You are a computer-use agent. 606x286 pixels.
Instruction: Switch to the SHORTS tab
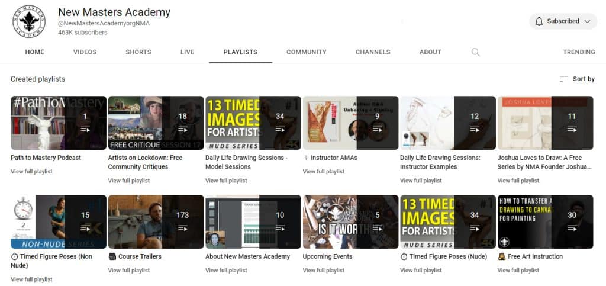138,52
